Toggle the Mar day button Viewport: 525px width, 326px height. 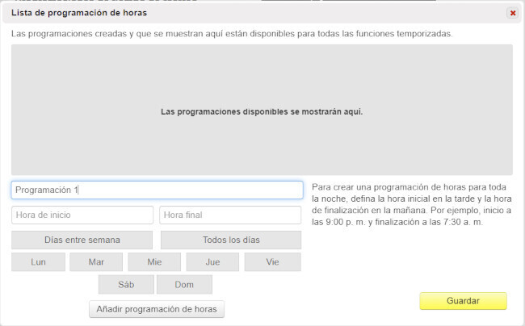96,262
